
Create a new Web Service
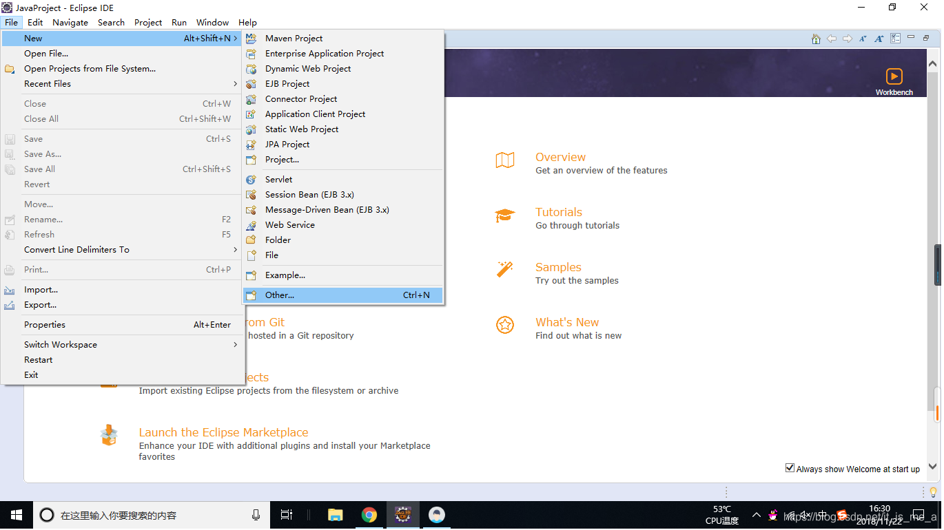(x=342, y=225)
